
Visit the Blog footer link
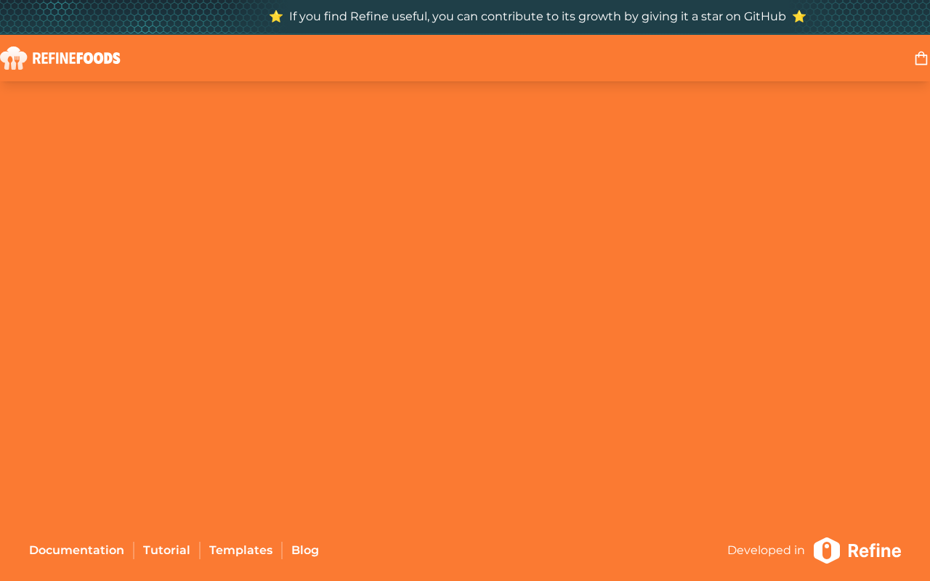click(305, 550)
